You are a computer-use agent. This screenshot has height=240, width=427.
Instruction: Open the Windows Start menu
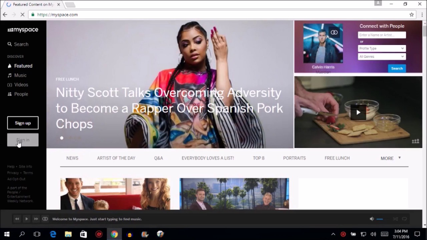[x=7, y=234]
